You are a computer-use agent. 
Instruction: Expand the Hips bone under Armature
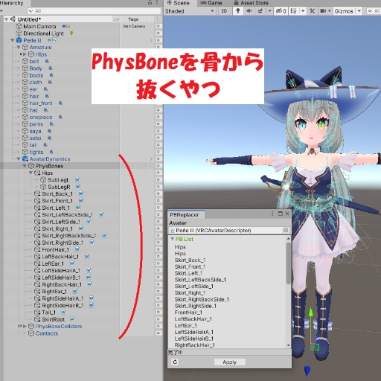(x=25, y=54)
